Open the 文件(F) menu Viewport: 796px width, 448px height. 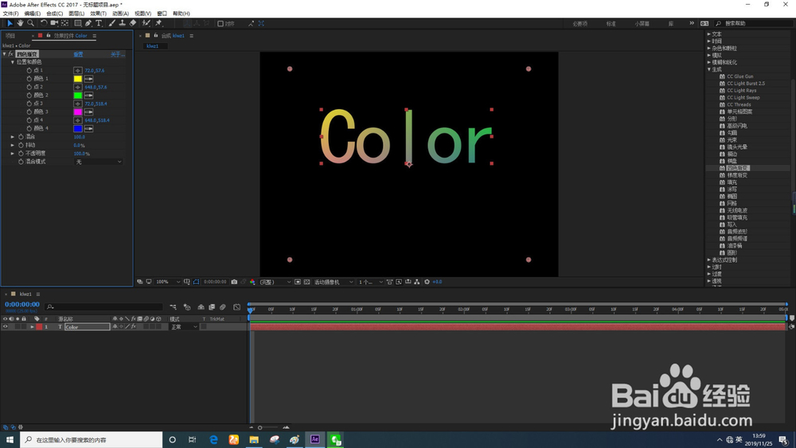click(x=10, y=14)
